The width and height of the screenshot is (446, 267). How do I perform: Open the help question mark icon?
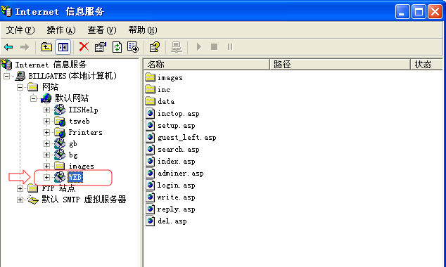point(155,47)
